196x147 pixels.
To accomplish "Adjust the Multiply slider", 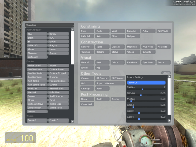I will pyautogui.click(x=146, y=101).
